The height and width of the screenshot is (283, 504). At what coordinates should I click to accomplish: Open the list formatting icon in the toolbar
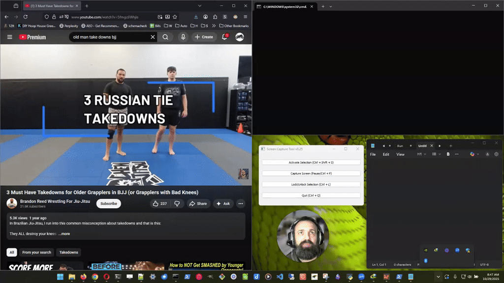[x=435, y=154]
